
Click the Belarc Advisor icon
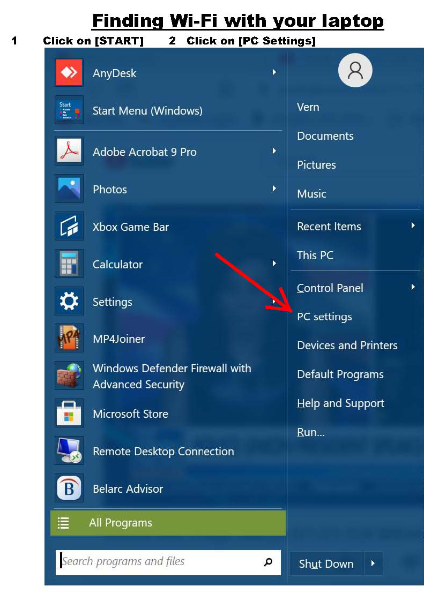[x=69, y=488]
